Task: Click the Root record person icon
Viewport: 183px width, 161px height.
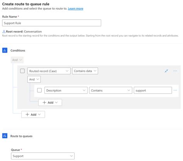Action: [4, 32]
